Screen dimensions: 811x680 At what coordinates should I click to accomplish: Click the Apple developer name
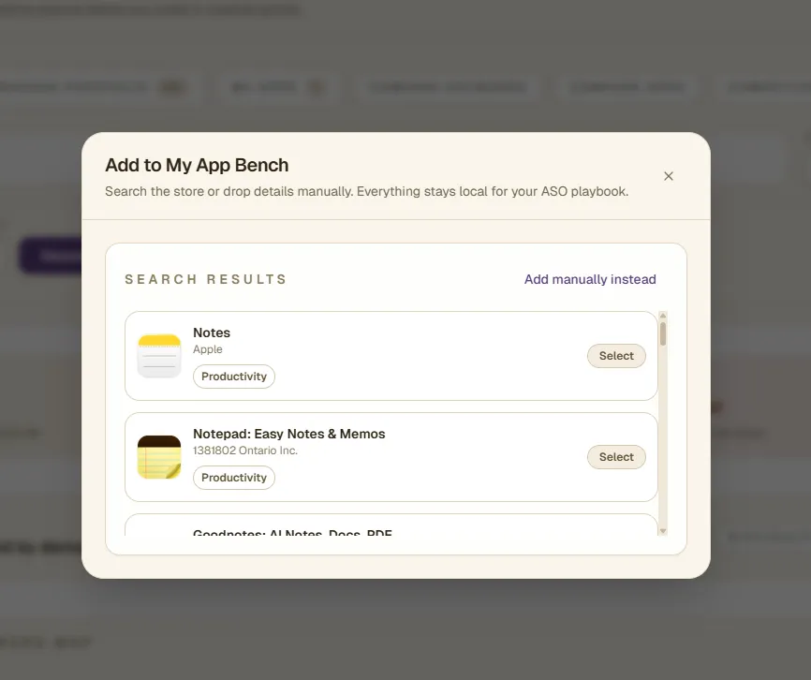coord(208,349)
